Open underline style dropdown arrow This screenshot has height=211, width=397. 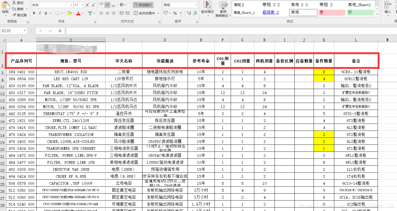pos(50,13)
